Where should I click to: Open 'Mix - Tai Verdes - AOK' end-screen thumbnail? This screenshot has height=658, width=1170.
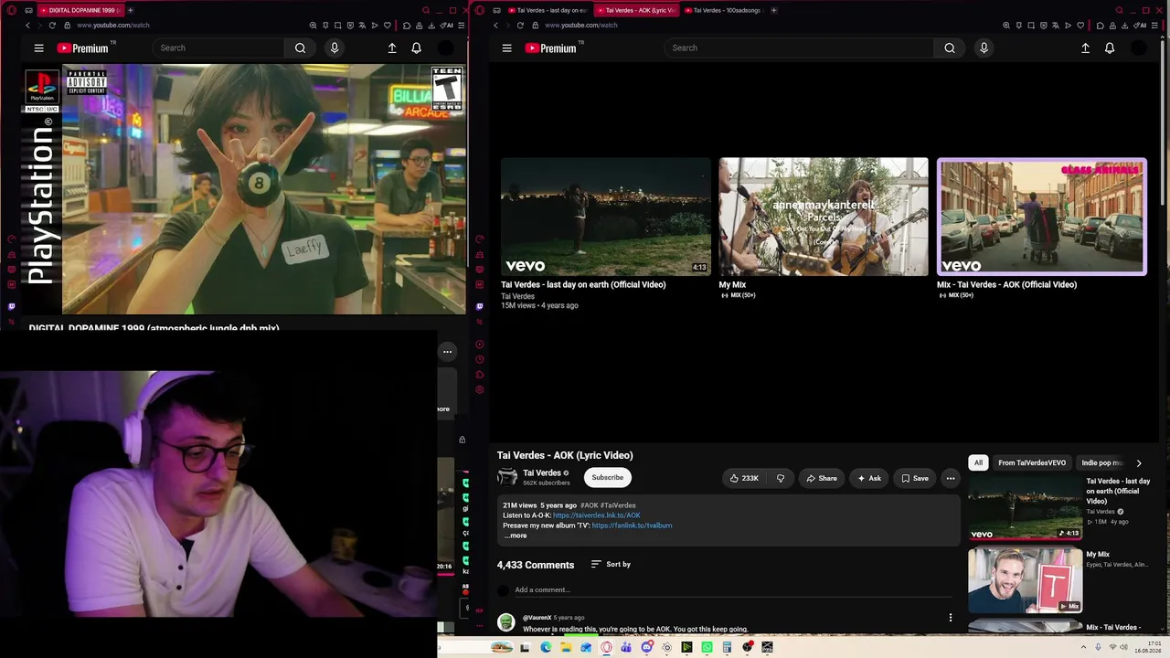point(1042,217)
